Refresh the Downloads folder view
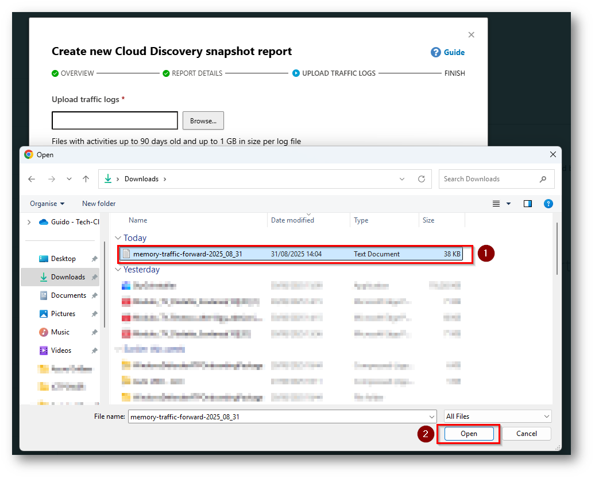Screen dimensions: 595x479 tap(421, 179)
